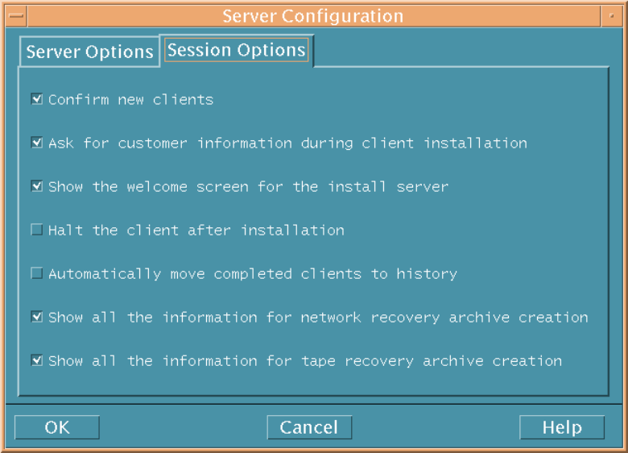The image size is (628, 453).
Task: Uncheck the Confirm new clients checkbox
Action: point(37,99)
